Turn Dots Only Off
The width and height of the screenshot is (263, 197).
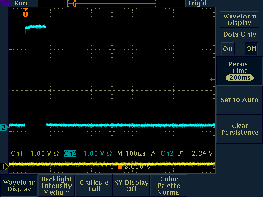pos(251,48)
